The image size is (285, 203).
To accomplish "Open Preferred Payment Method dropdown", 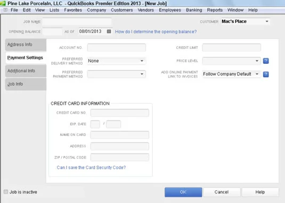I will [x=116, y=74].
